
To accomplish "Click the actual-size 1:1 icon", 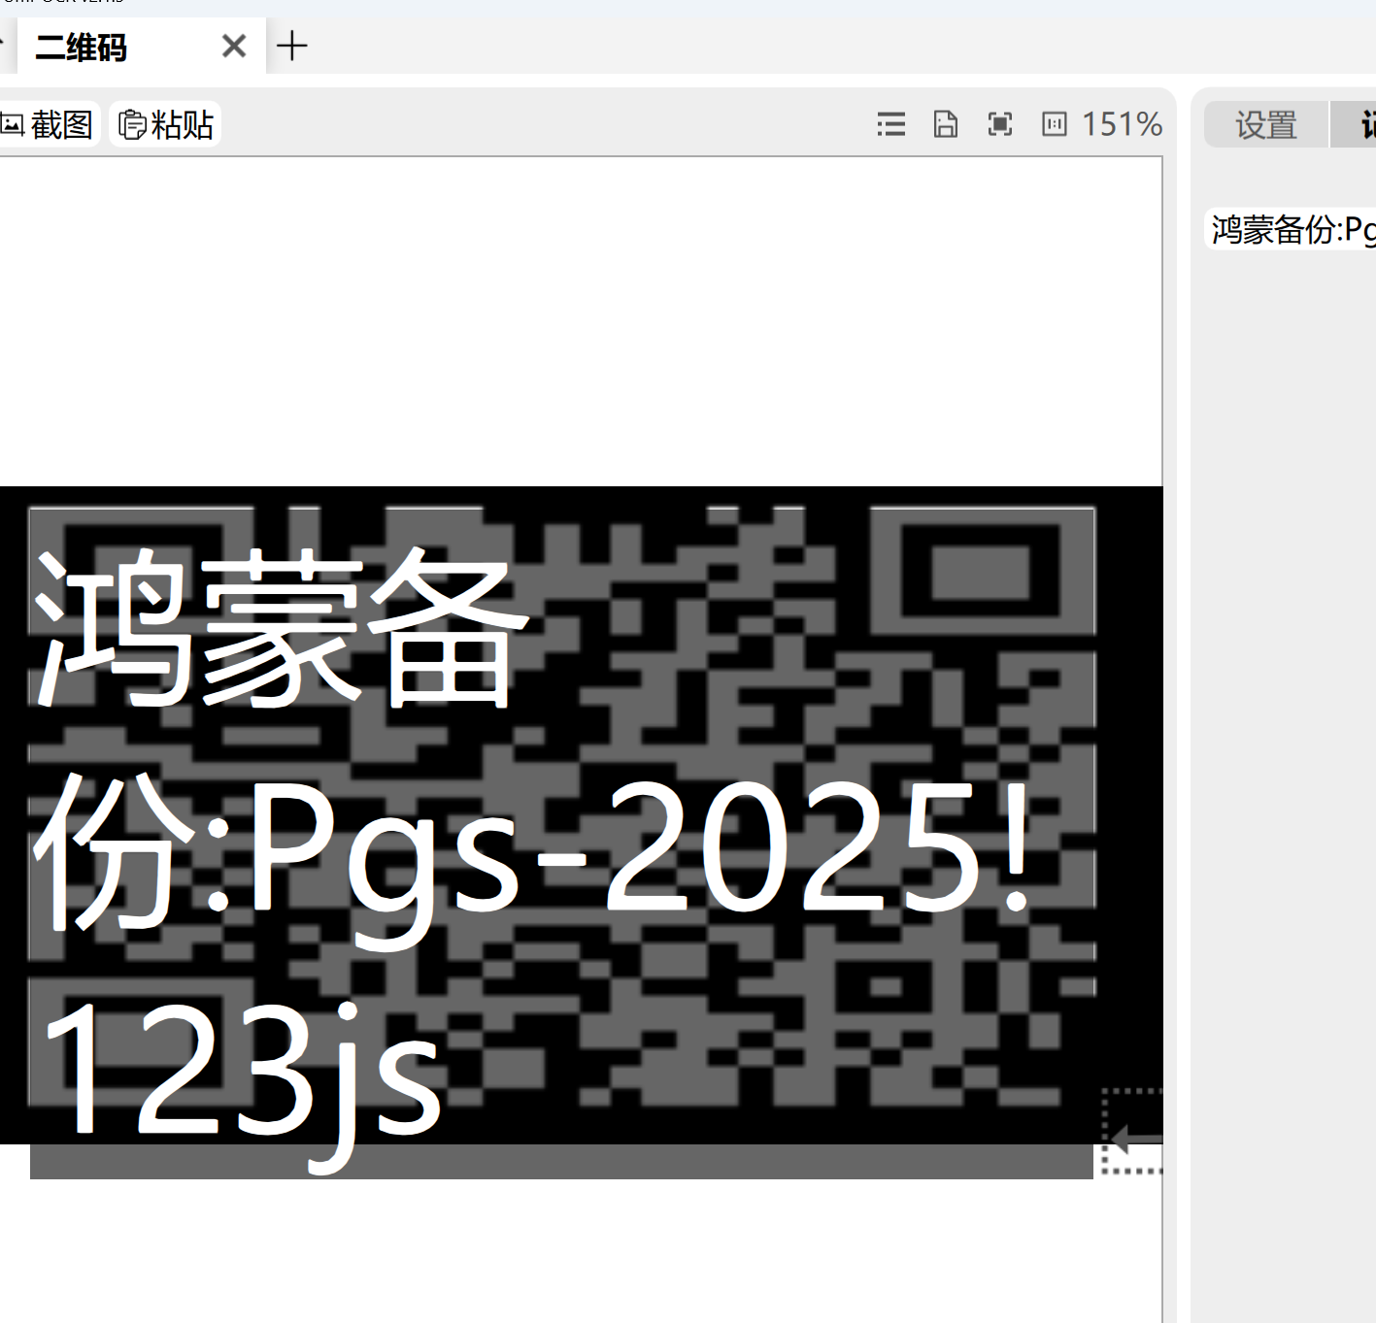I will 1055,124.
